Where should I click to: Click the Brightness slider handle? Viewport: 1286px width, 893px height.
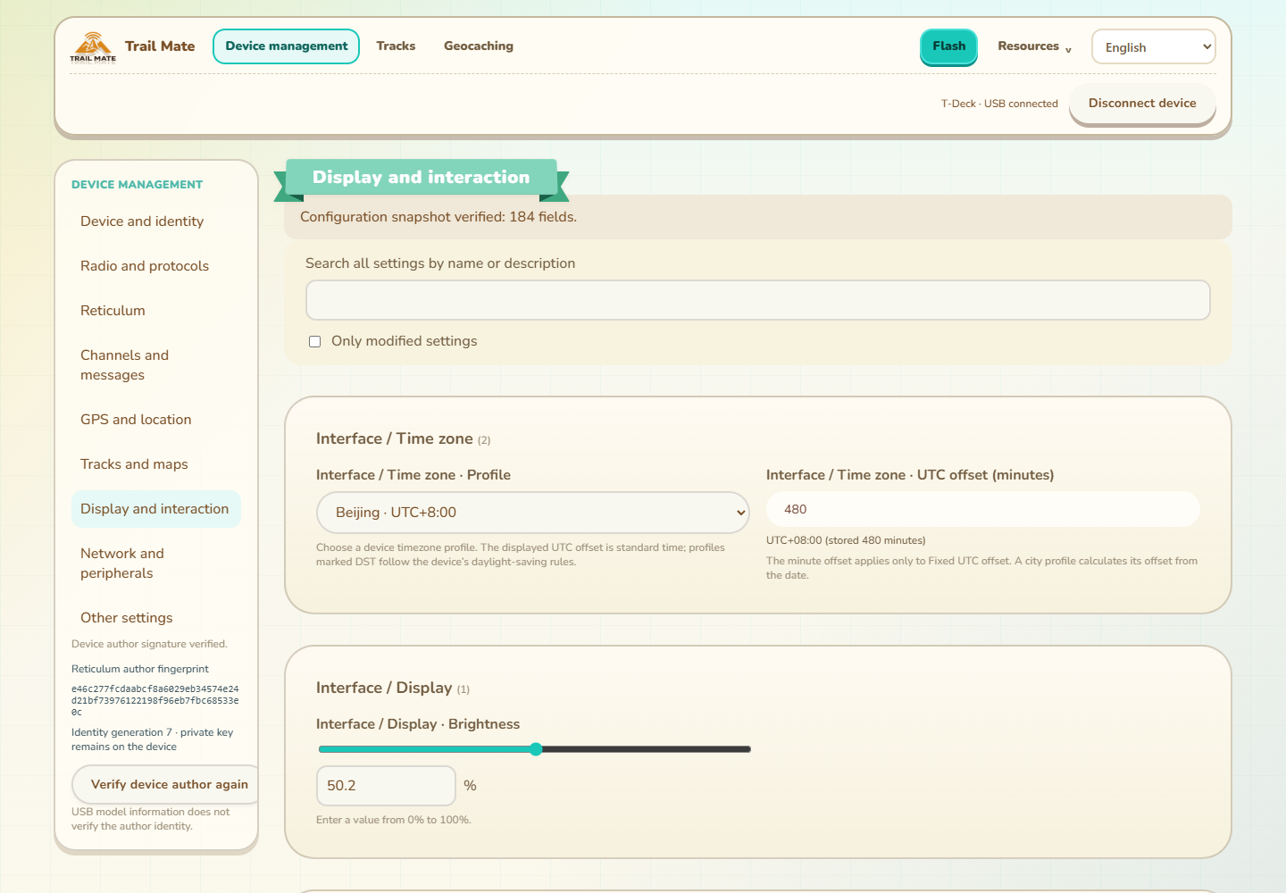(x=536, y=749)
